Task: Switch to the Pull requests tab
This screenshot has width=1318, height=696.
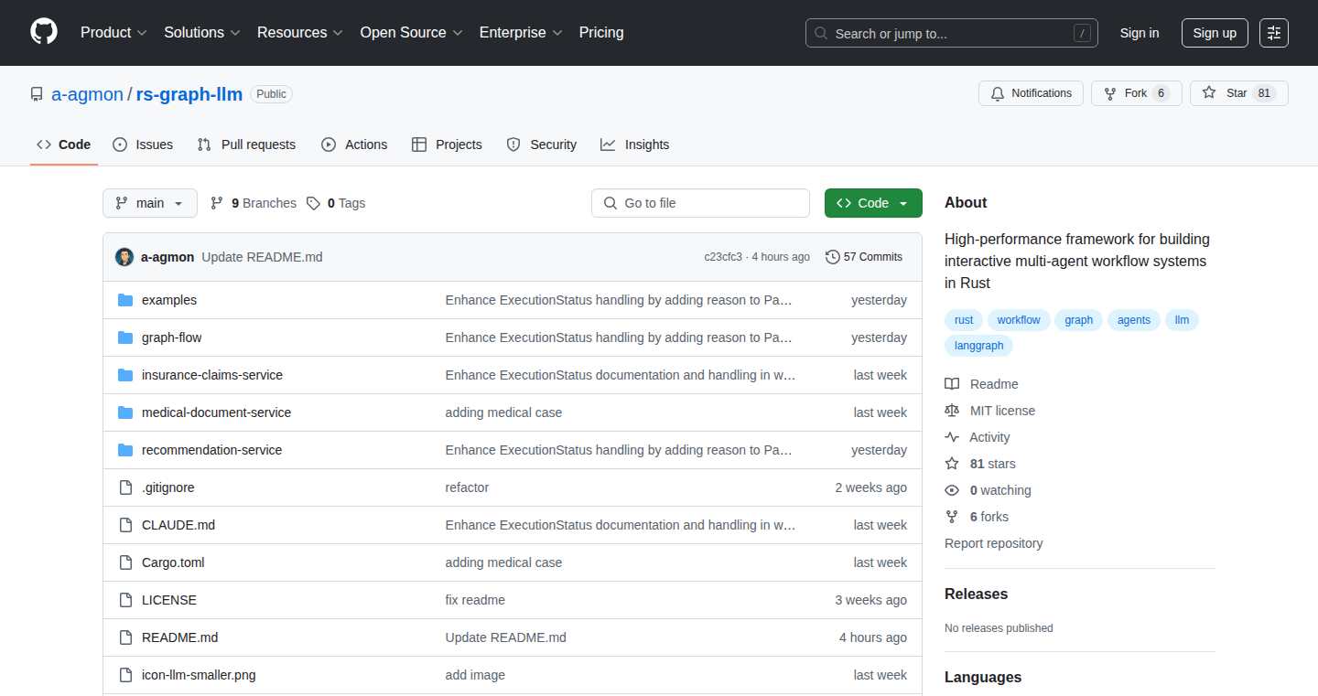Action: pyautogui.click(x=247, y=145)
